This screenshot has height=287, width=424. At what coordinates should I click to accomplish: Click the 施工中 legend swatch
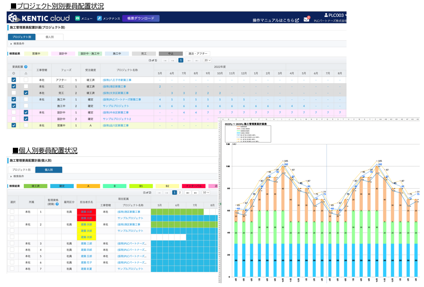tap(117, 54)
